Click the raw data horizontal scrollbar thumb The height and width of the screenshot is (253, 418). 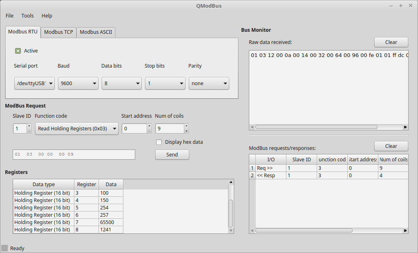[316, 127]
